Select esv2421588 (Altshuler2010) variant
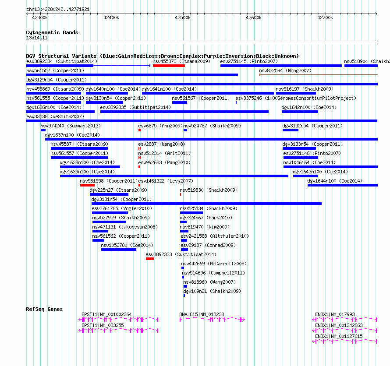 184,240
